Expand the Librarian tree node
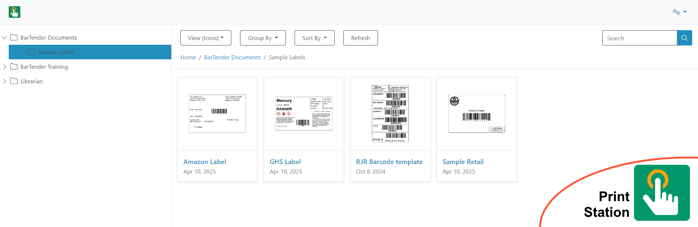The height and width of the screenshot is (227, 698). [5, 81]
